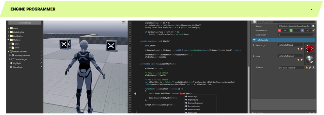Viewport: 324px width, 115px height.
Task: Choose FromHours in autocomplete list
Action: (x=200, y=100)
